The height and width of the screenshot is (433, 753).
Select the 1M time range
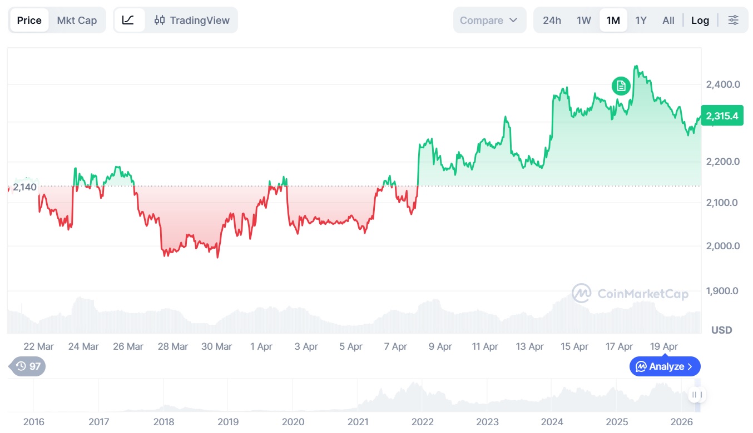pos(613,21)
